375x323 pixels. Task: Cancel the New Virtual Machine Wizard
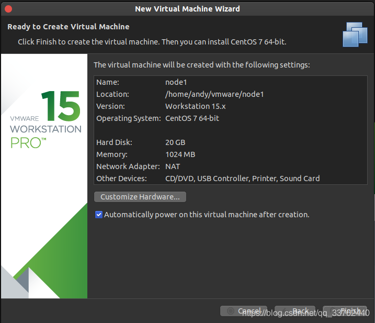pos(244,311)
